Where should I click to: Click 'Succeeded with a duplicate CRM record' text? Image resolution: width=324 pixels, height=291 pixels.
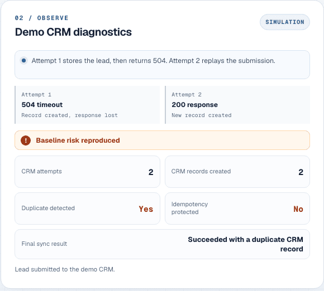coord(245,244)
